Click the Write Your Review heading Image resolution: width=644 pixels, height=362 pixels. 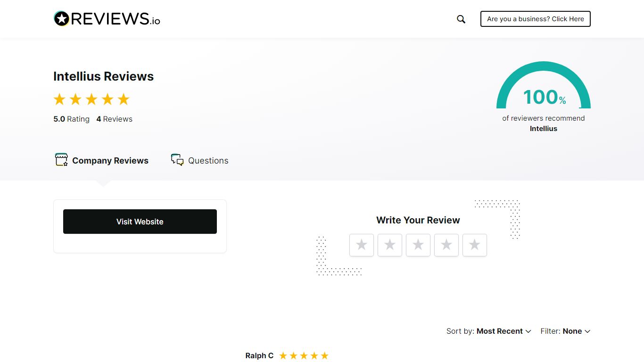pos(418,220)
